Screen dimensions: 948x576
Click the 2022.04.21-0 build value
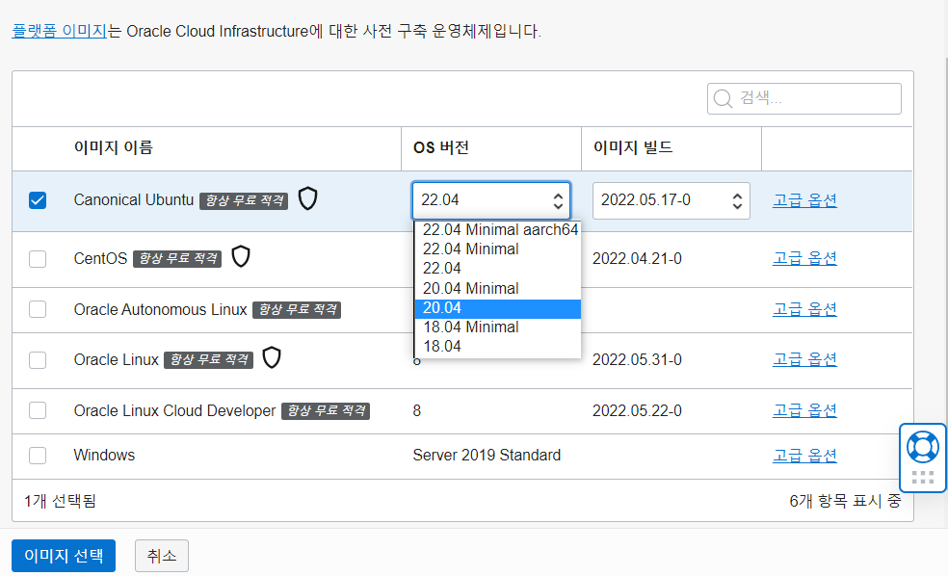click(637, 259)
